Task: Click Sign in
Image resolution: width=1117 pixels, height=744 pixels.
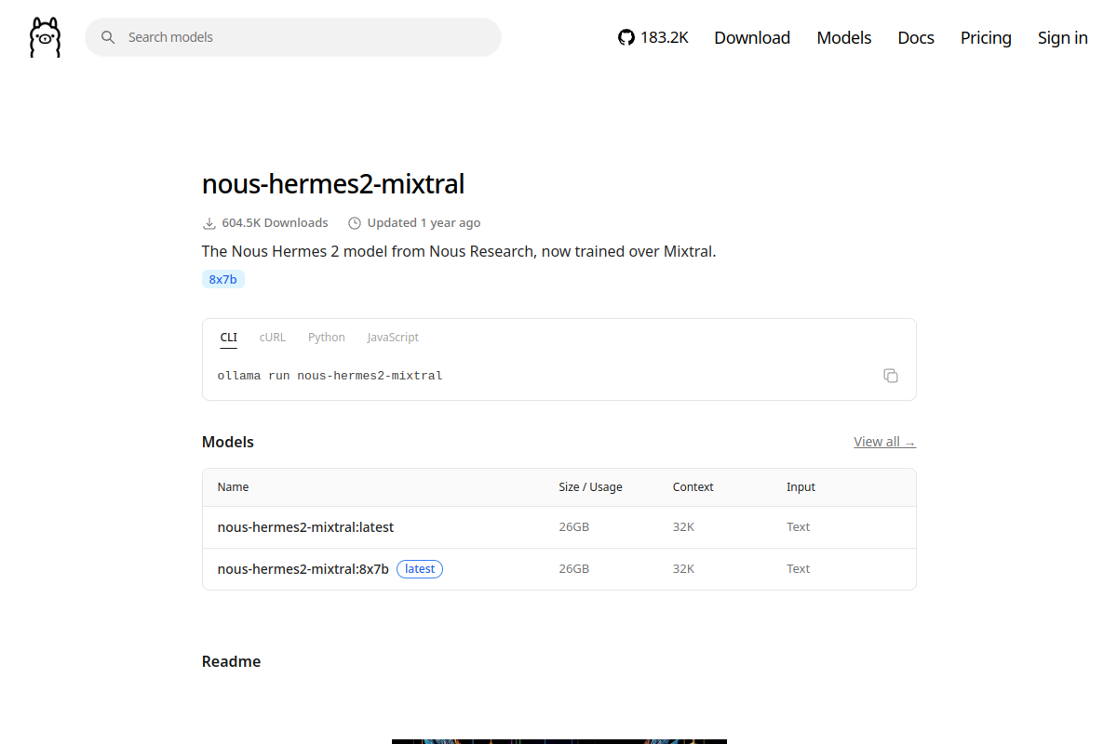Action: pyautogui.click(x=1063, y=37)
